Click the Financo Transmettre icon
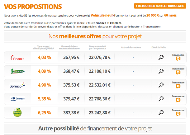 point(178,58)
